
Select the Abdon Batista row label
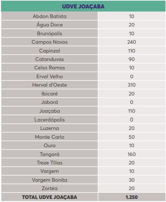coord(50,16)
